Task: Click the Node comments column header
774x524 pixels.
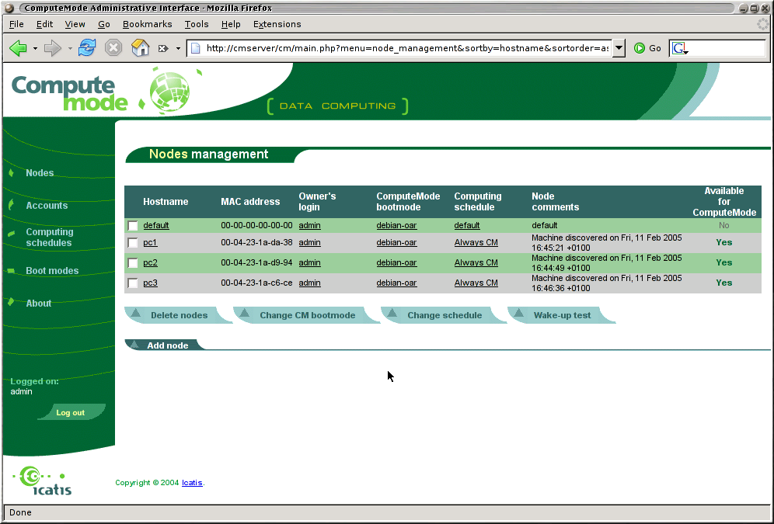Action: 556,202
